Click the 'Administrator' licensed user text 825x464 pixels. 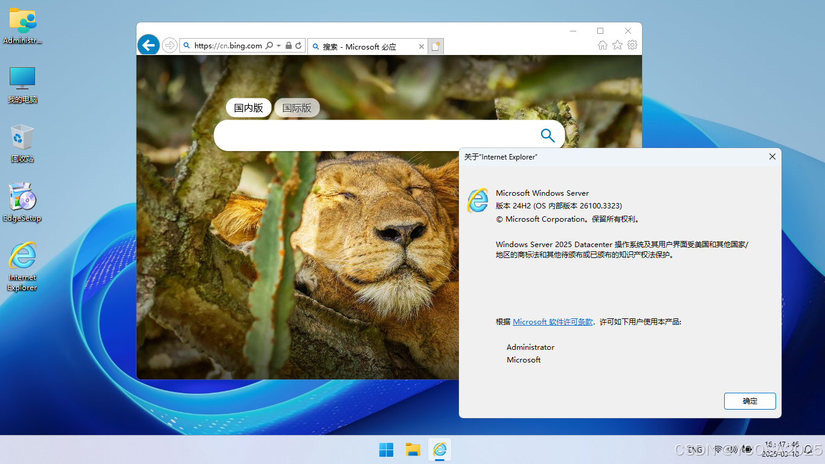point(530,347)
